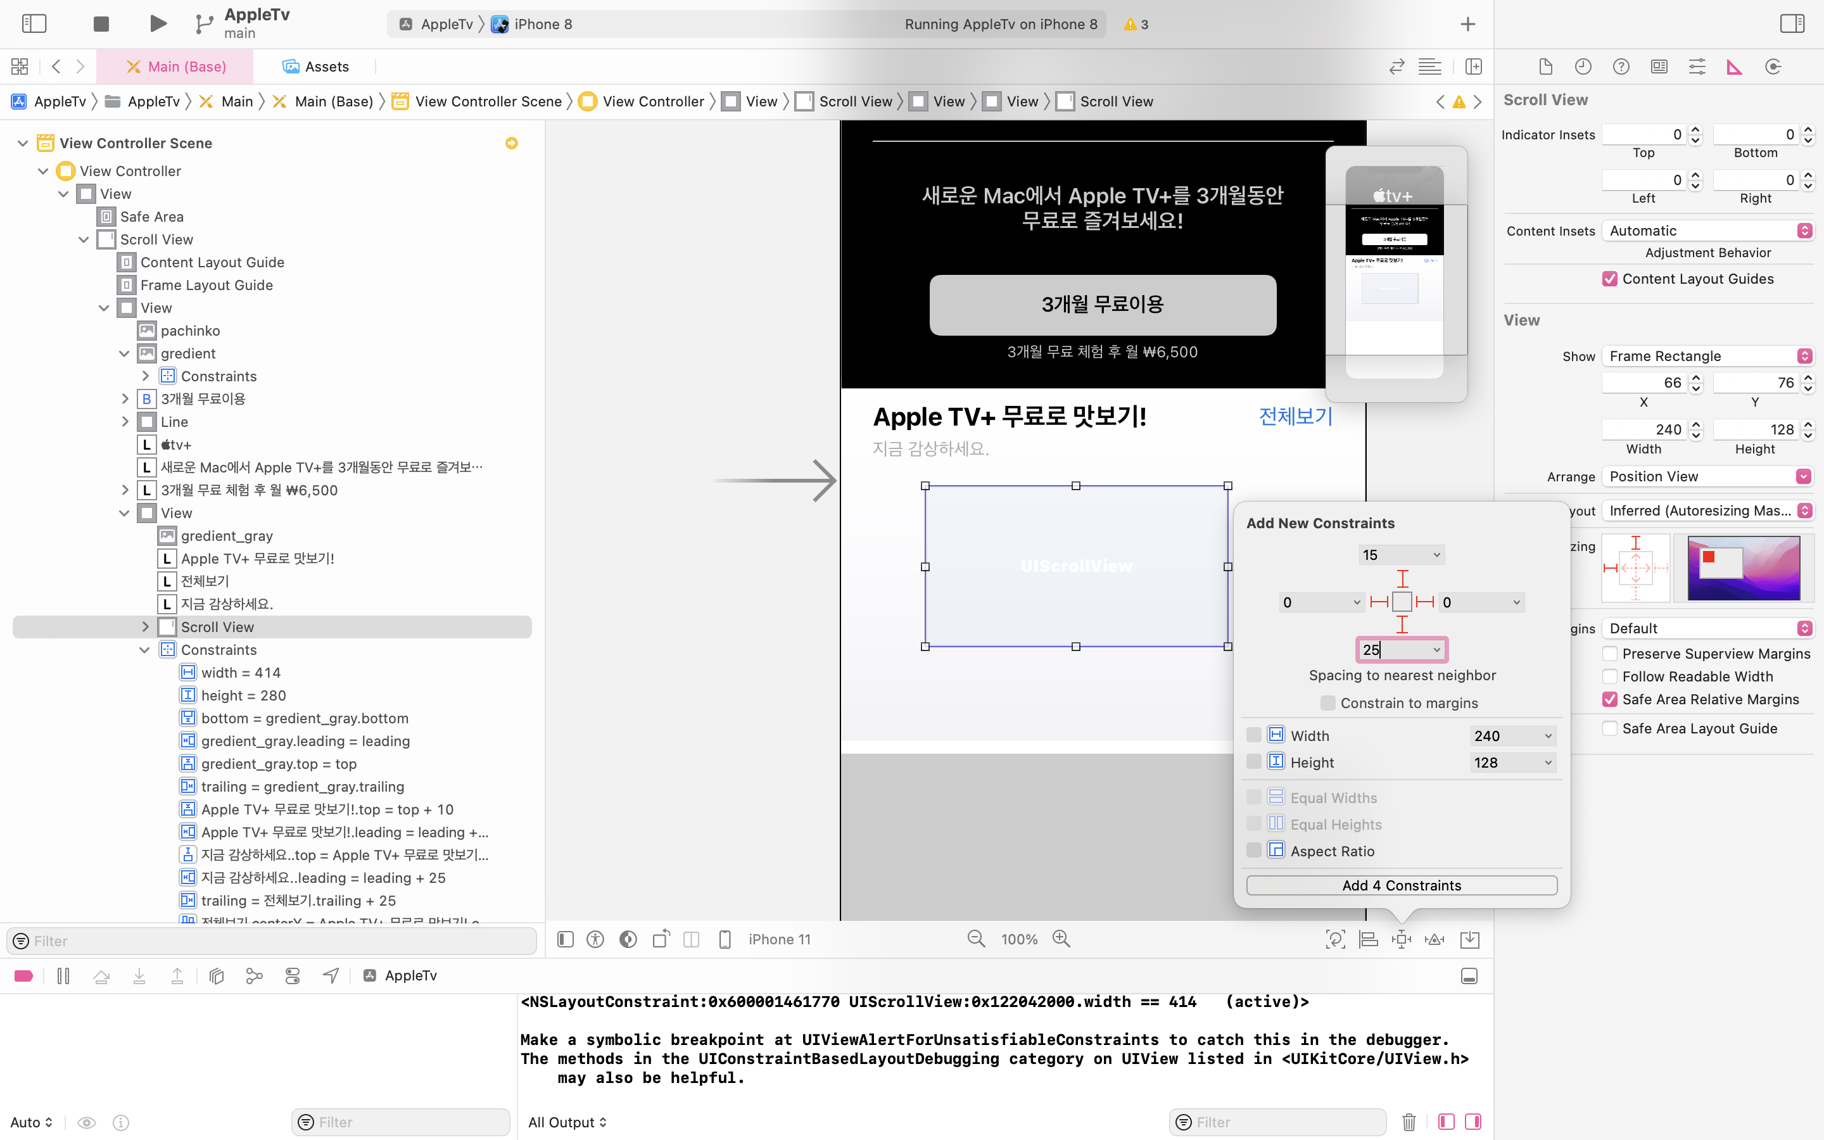The height and width of the screenshot is (1140, 1824).
Task: Open the Identity inspector icon
Action: 1659,66
